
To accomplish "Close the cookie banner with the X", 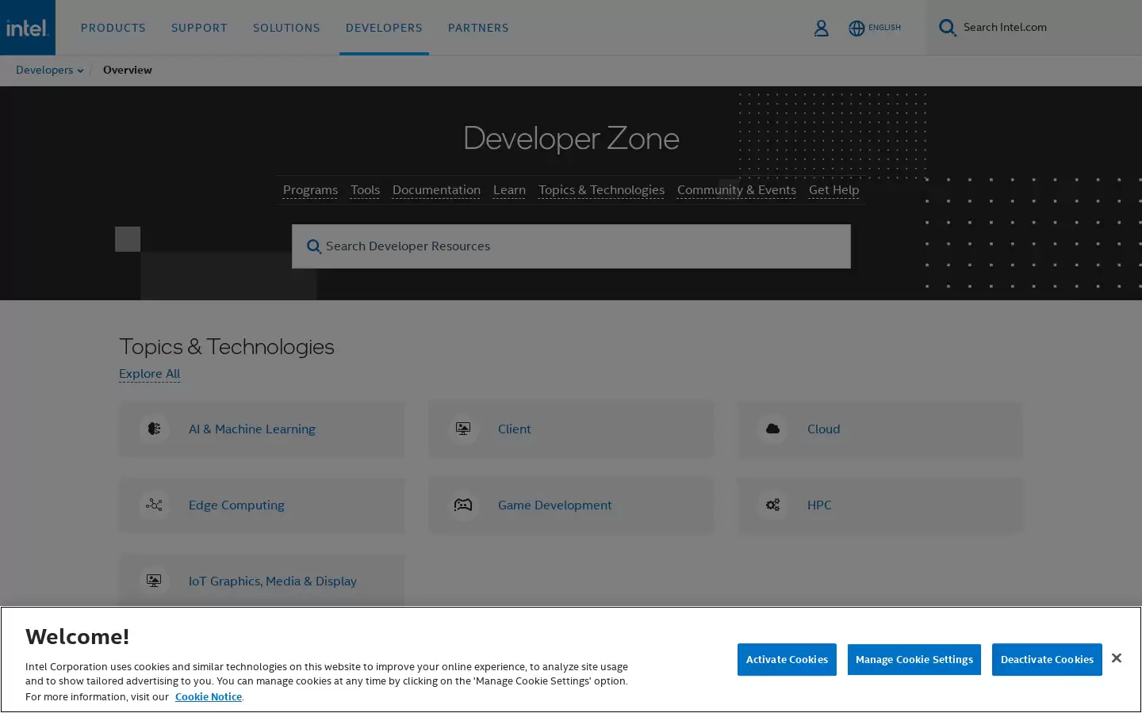I will [1116, 658].
